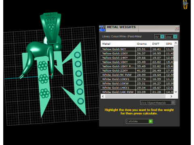Screen dimensions: 194x145
Task: Click the 26.37 grams value
Action: click(x=141, y=54)
